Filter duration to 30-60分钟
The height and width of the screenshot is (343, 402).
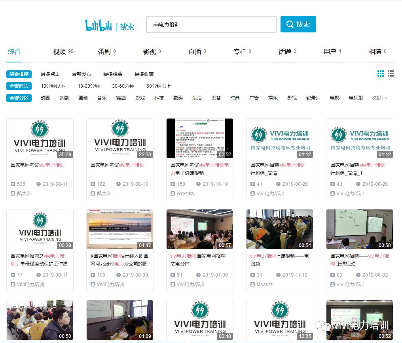[123, 86]
